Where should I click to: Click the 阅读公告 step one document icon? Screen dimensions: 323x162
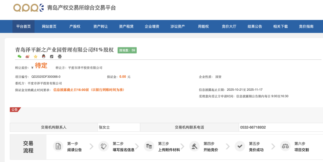[x=58, y=146]
